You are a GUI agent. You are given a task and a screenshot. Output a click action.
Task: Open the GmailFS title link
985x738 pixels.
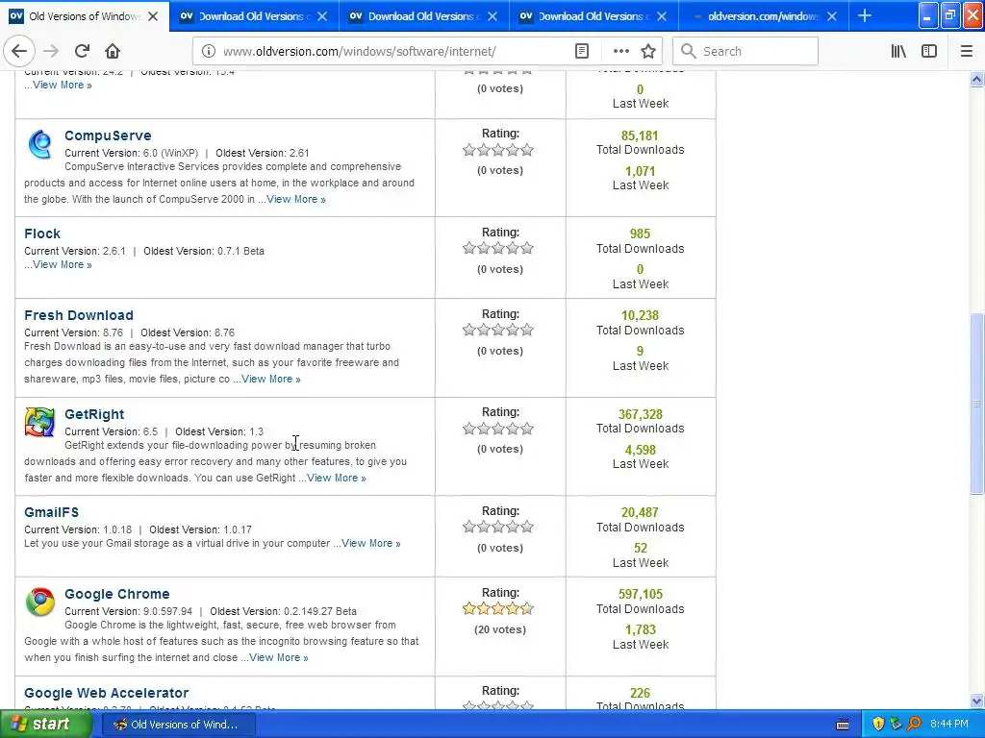click(52, 512)
